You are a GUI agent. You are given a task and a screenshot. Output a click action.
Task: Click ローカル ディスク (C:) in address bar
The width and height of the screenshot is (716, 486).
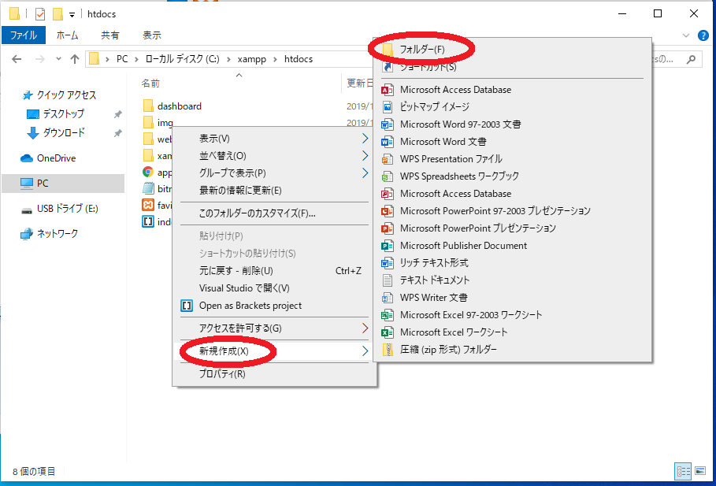point(182,59)
